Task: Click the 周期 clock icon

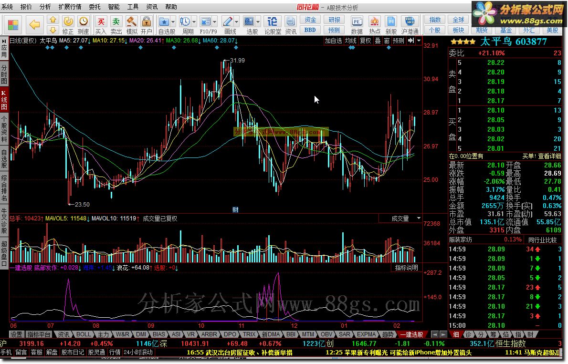Action: [185, 22]
